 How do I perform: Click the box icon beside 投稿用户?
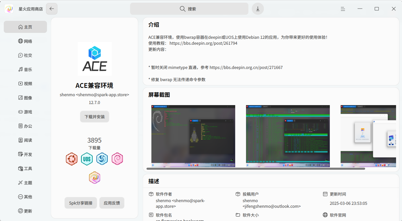pos(238,194)
